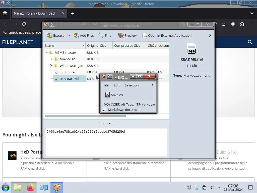Open Firefox extensions icon
Screen dimensions: 257x193
click(242, 24)
